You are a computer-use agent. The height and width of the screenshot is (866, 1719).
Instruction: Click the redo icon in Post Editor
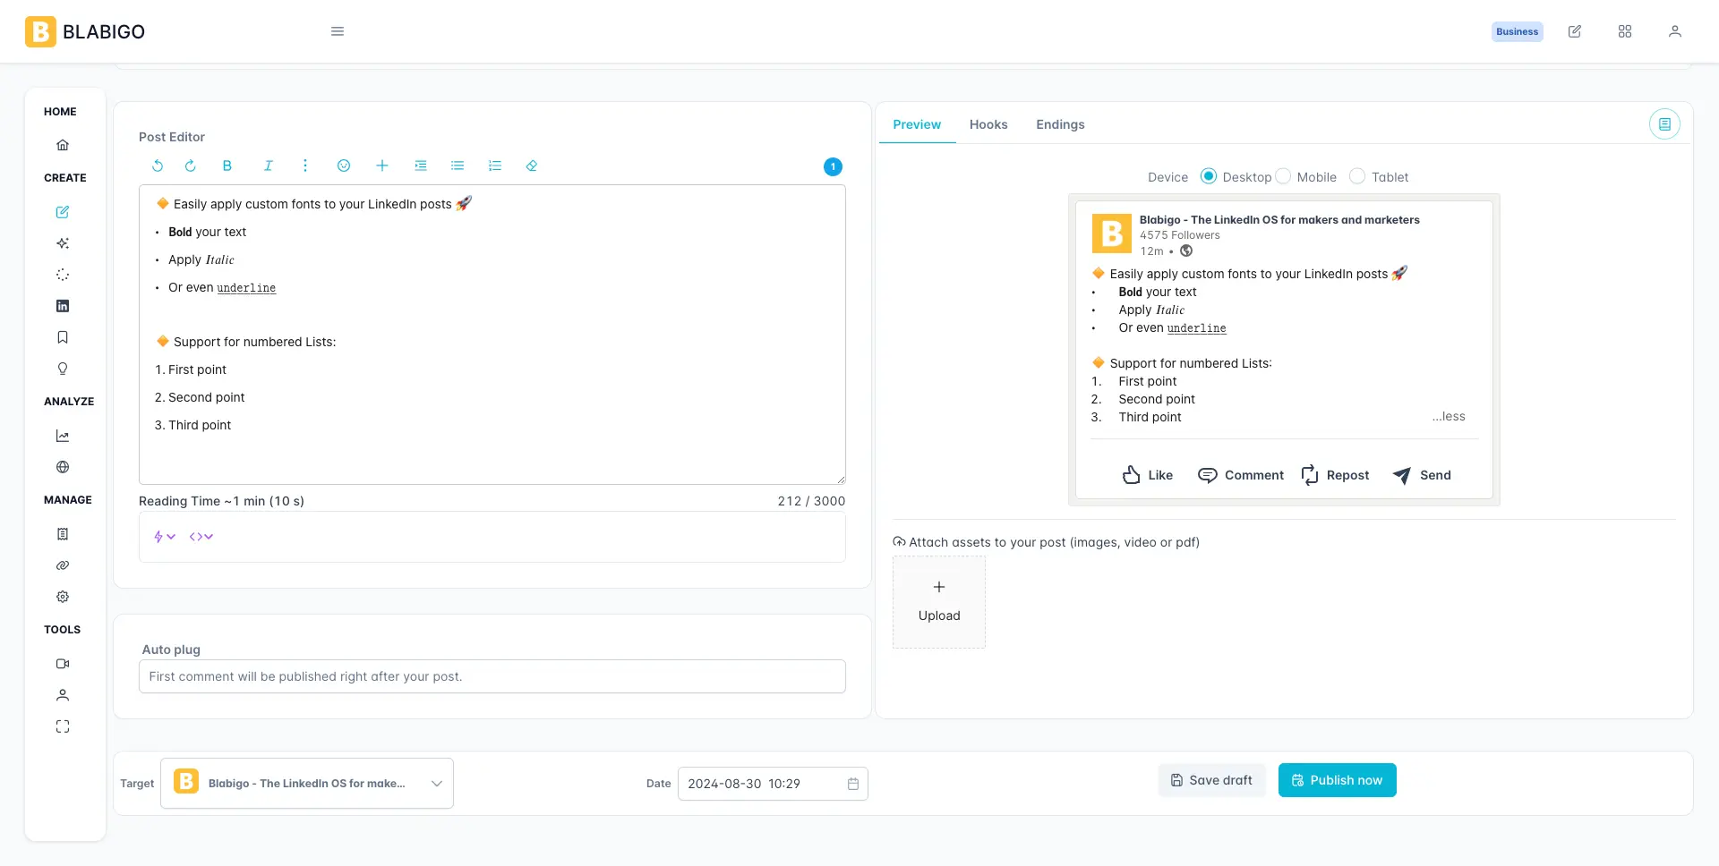(190, 166)
